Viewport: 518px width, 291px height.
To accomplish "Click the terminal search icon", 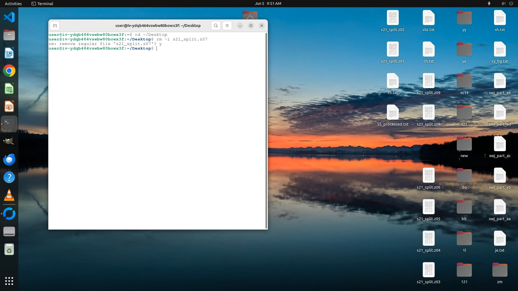I will click(x=216, y=26).
